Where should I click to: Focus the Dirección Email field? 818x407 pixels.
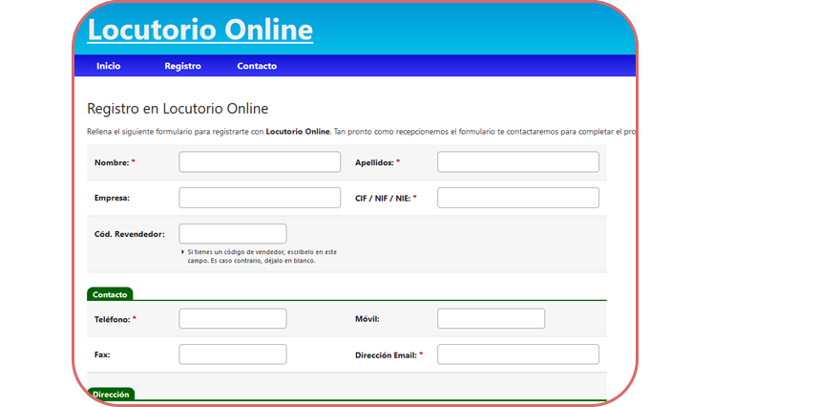pos(518,354)
